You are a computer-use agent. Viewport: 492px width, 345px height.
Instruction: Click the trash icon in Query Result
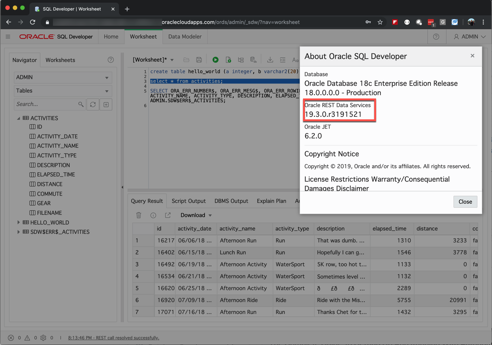click(x=139, y=215)
